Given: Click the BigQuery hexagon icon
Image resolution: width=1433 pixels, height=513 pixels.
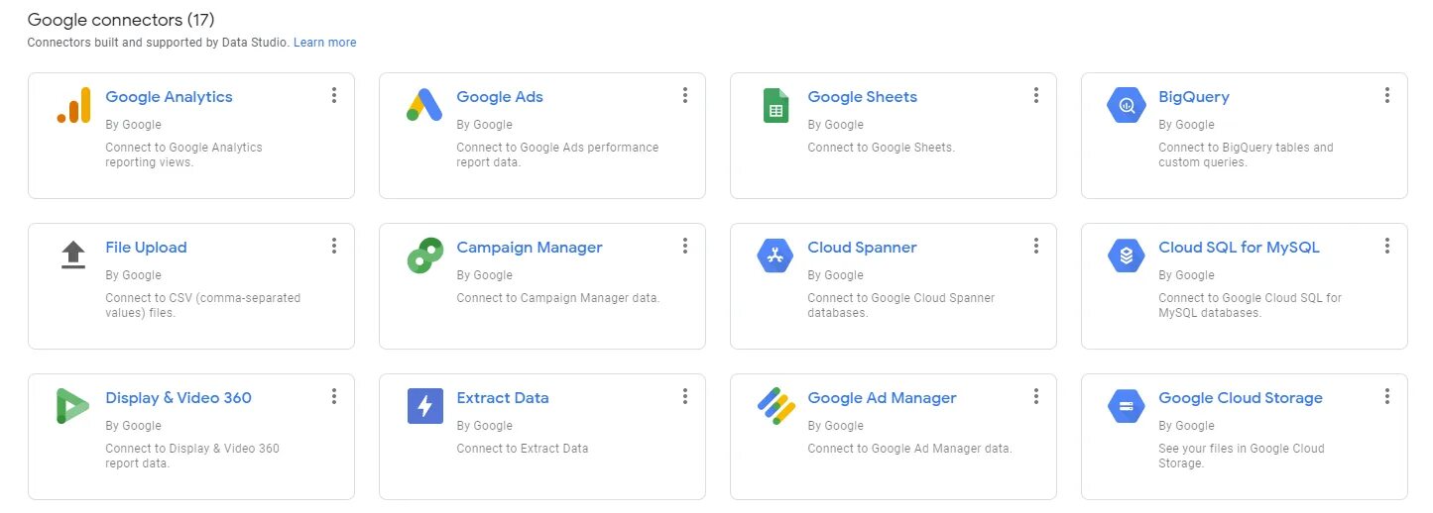Looking at the screenshot, I should (x=1127, y=105).
